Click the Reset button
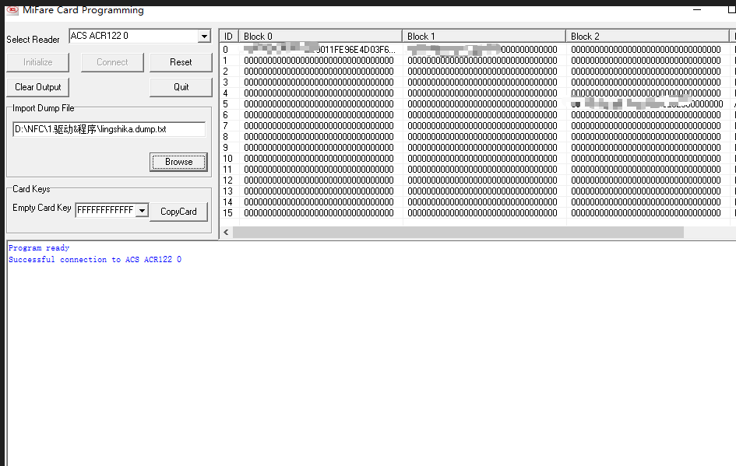Image resolution: width=736 pixels, height=466 pixels. tap(181, 62)
